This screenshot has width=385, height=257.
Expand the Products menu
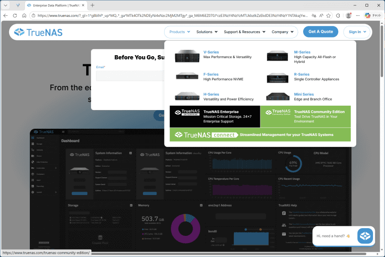click(180, 32)
